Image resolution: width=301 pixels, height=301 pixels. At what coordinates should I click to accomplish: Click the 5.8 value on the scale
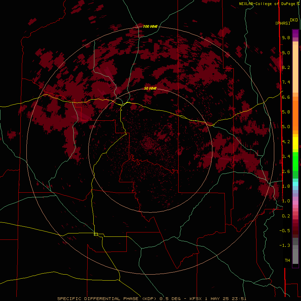point(286,112)
